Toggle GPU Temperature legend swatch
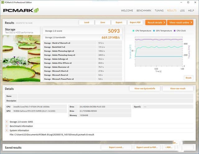 tap(154, 31)
